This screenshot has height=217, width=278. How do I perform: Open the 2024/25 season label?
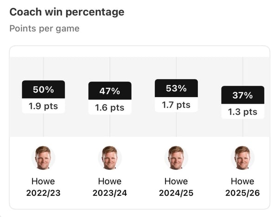click(176, 192)
